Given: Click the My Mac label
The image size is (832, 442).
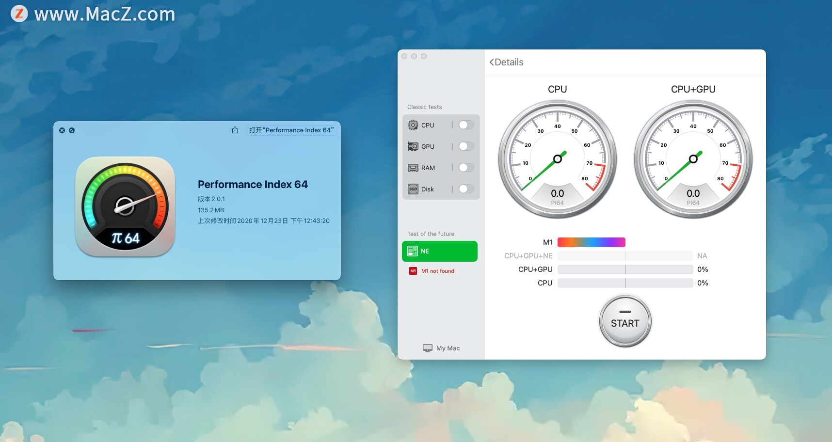Looking at the screenshot, I should pyautogui.click(x=448, y=348).
